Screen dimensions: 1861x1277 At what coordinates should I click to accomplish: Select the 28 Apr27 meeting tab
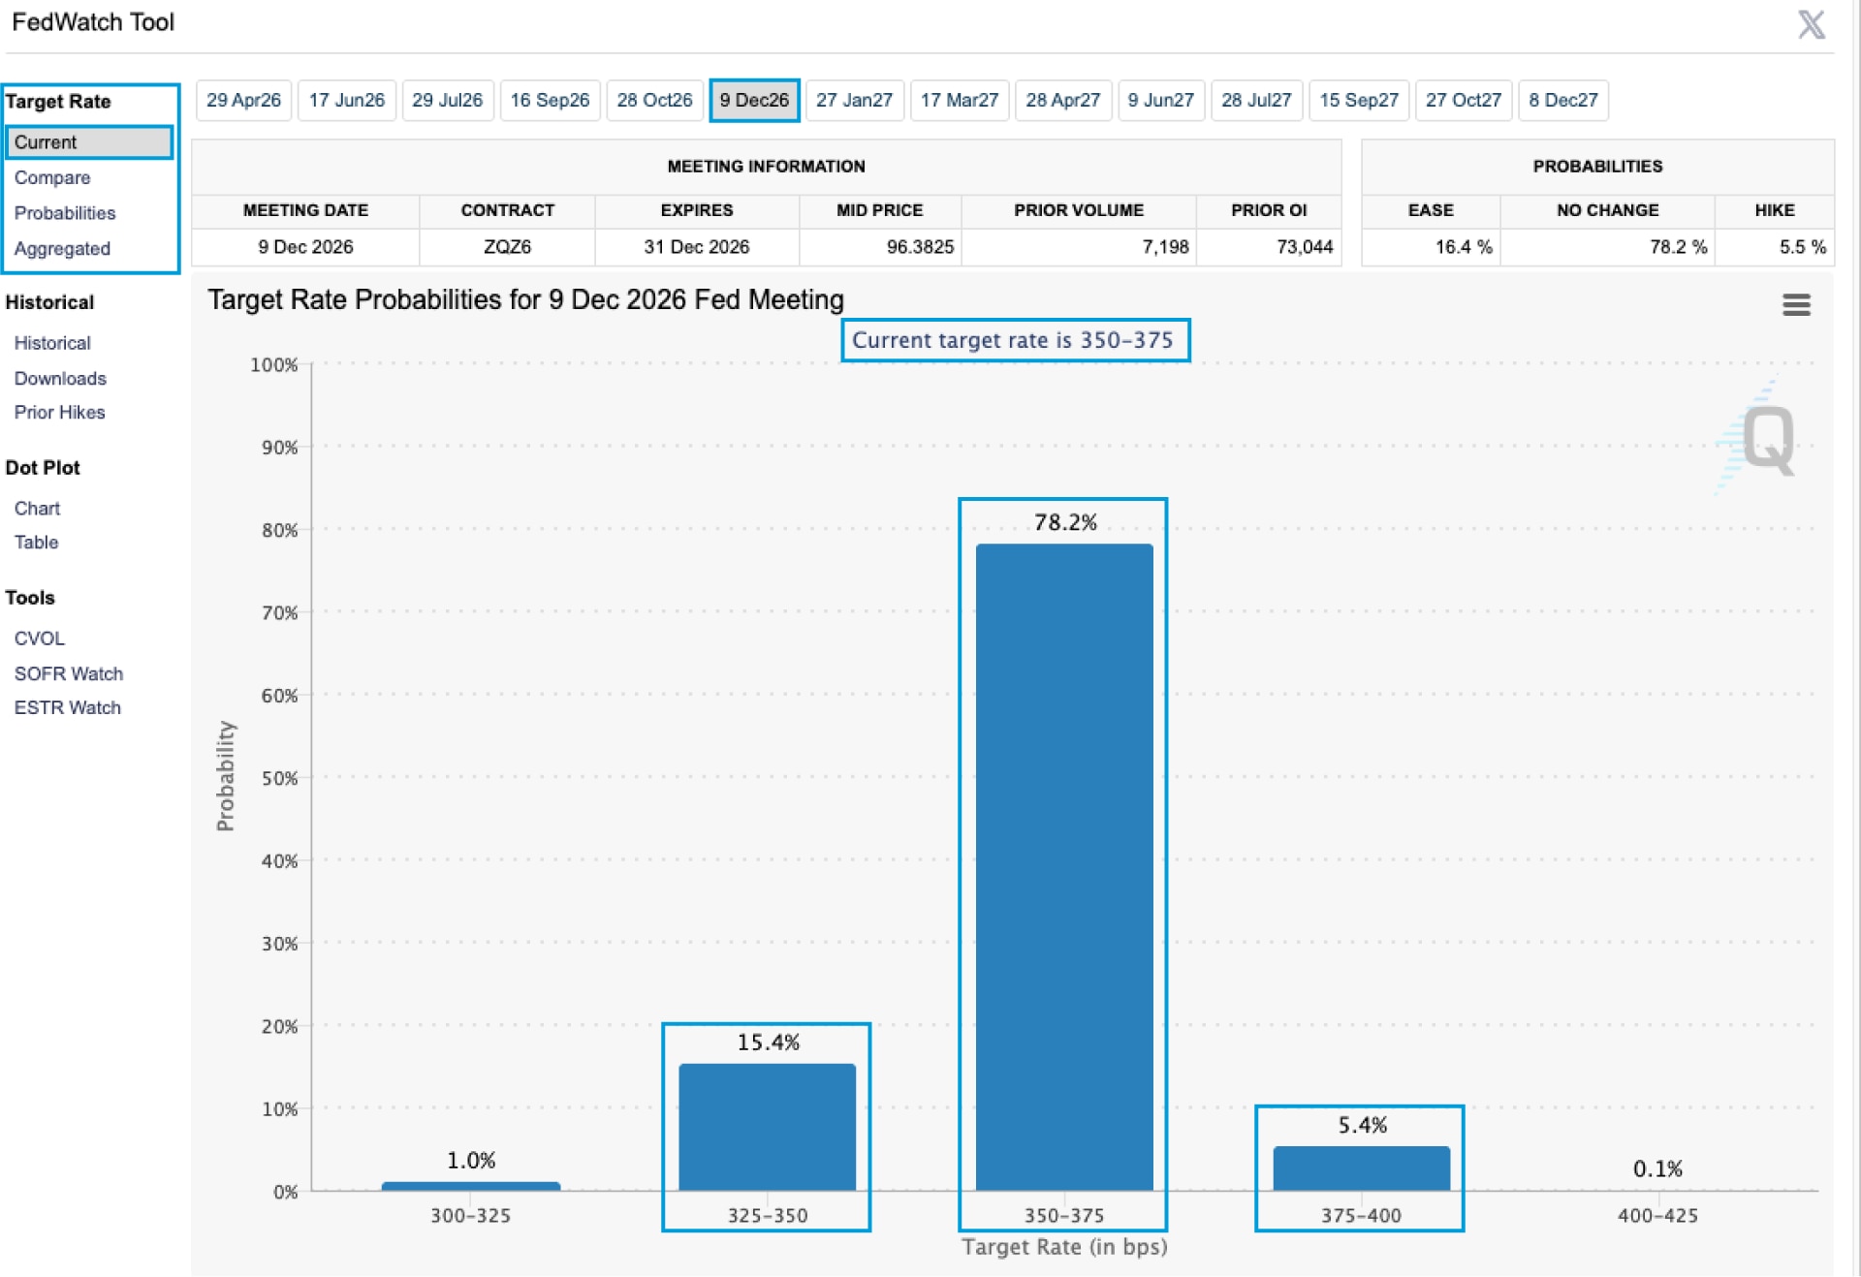coord(1063,100)
